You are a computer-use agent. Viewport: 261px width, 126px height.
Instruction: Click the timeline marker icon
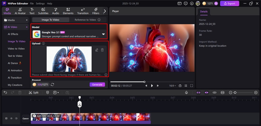point(48,93)
